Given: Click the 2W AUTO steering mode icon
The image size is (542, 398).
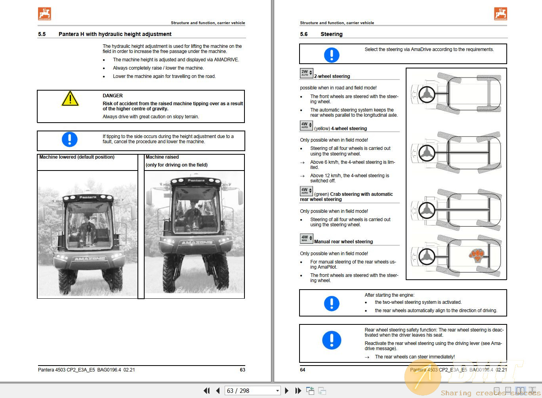Looking at the screenshot, I should 306,73.
